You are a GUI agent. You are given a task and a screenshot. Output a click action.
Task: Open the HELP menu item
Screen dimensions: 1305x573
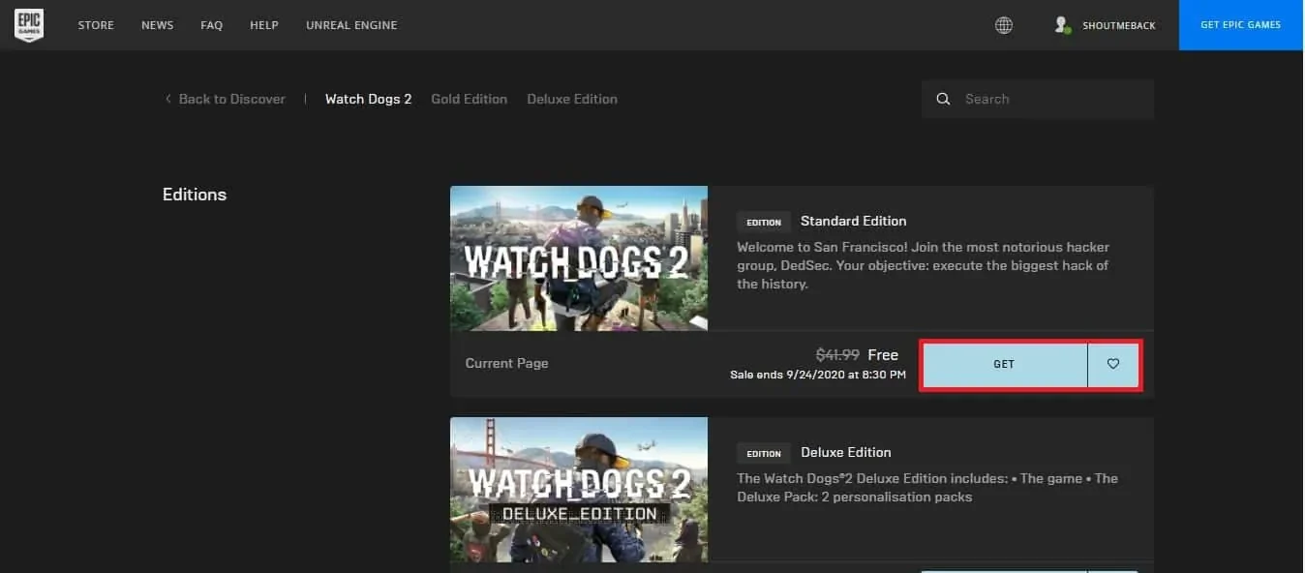[264, 25]
